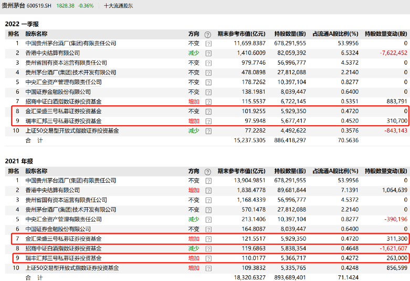Image resolution: width=410 pixels, height=281 pixels.
Task: Click the question icon in 2022 row 香港中央结算有限公司
Action: click(208, 53)
